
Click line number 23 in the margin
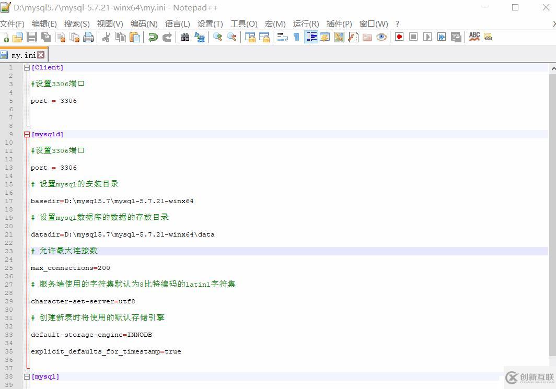[x=9, y=251]
